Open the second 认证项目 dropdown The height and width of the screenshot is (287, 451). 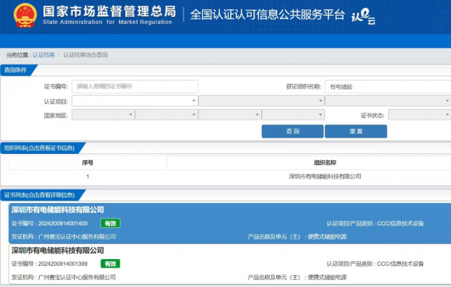(x=261, y=100)
